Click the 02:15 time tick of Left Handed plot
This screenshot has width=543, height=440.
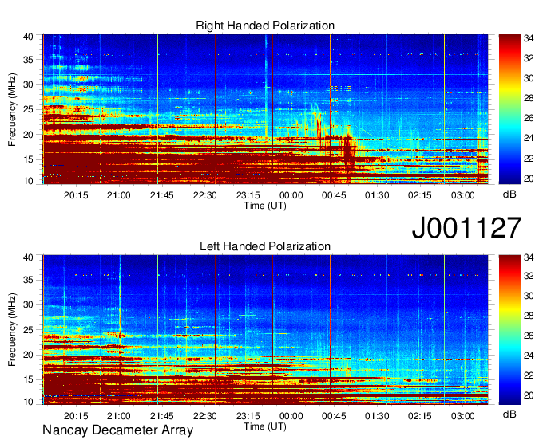click(420, 416)
